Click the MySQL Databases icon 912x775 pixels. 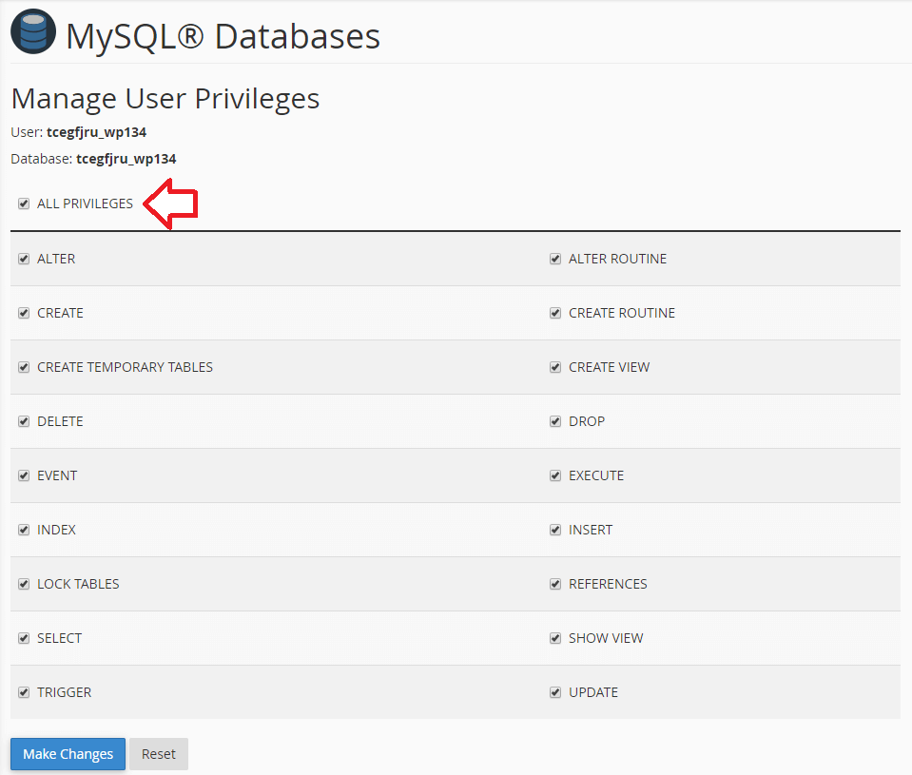[33, 32]
